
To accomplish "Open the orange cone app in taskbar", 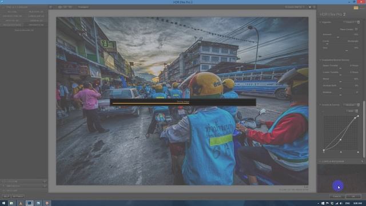I will [x=21, y=203].
